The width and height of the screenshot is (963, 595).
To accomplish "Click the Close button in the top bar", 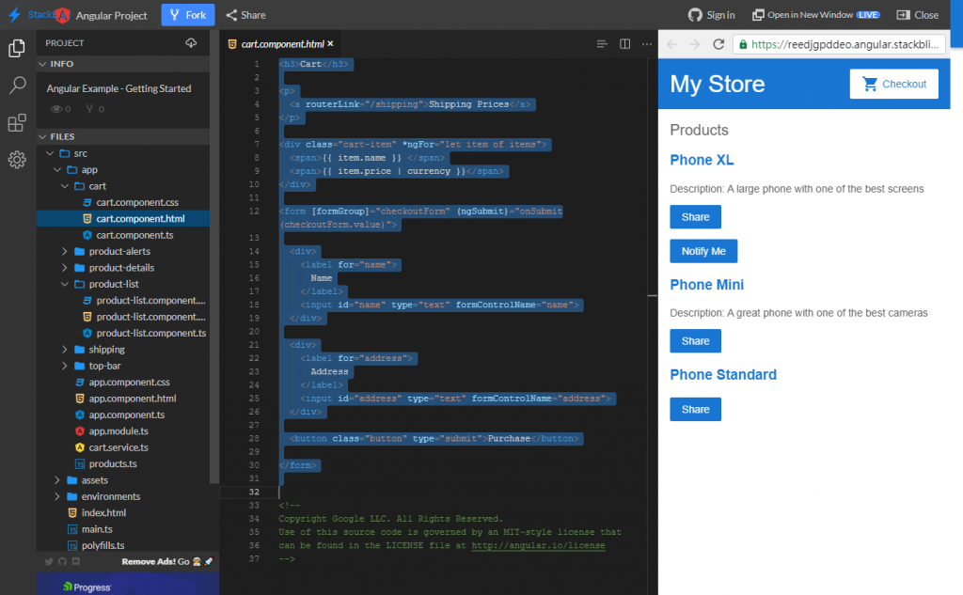I will 918,15.
